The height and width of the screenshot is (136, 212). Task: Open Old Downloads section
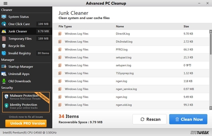(26, 81)
